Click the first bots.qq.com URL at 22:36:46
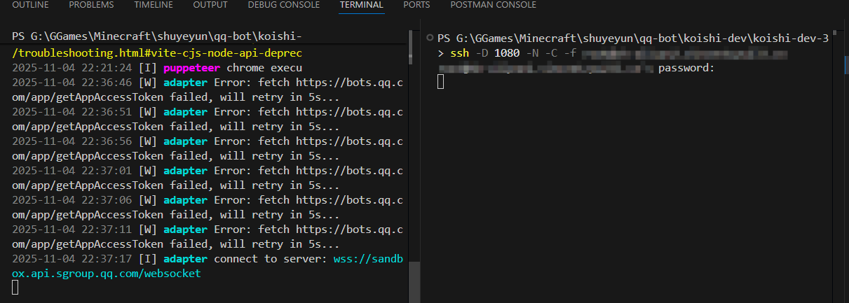 point(349,83)
